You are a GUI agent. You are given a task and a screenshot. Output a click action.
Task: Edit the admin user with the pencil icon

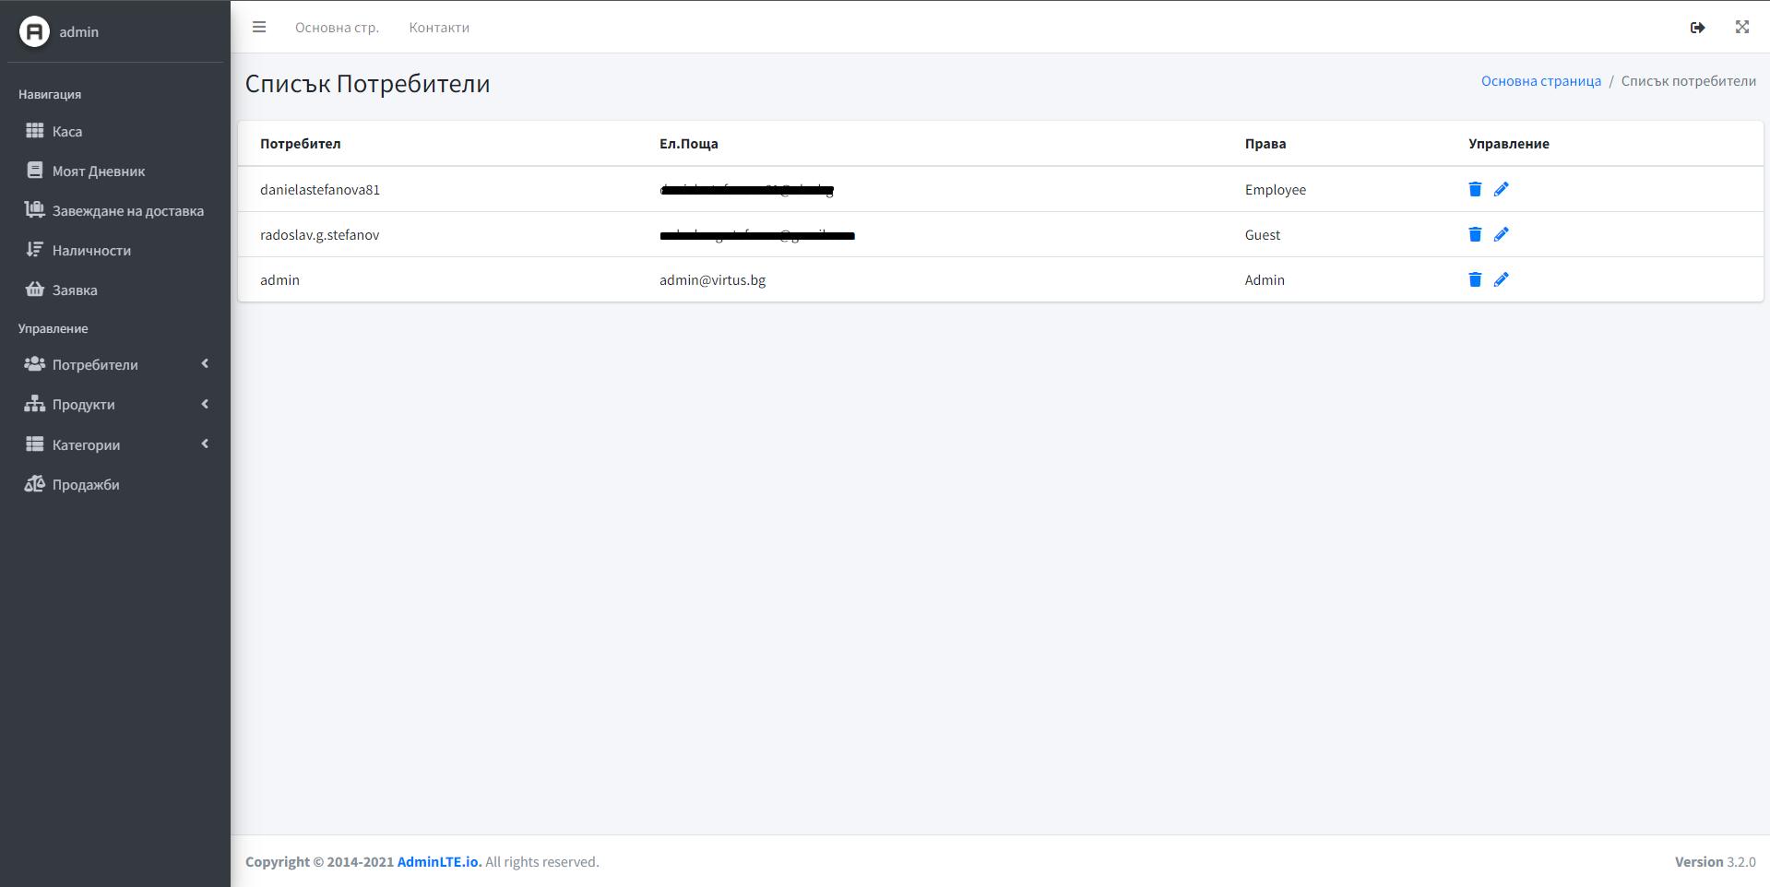(x=1502, y=279)
